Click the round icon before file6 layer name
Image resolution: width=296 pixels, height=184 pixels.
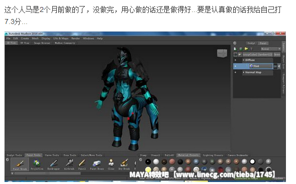(251, 66)
